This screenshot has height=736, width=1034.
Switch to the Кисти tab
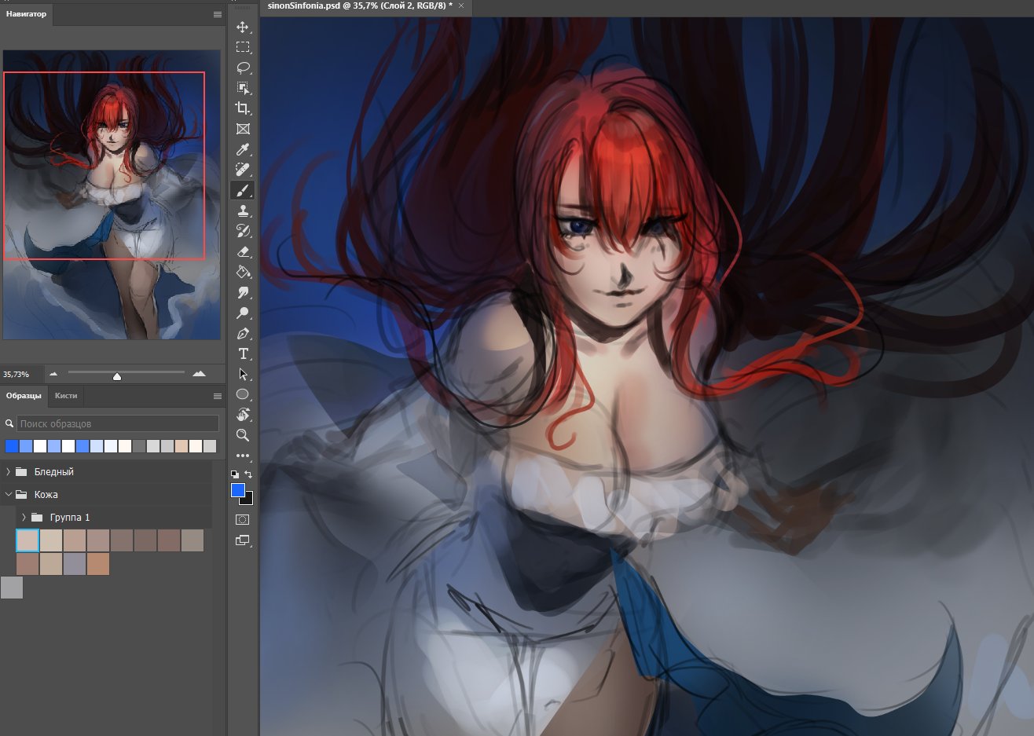click(66, 396)
